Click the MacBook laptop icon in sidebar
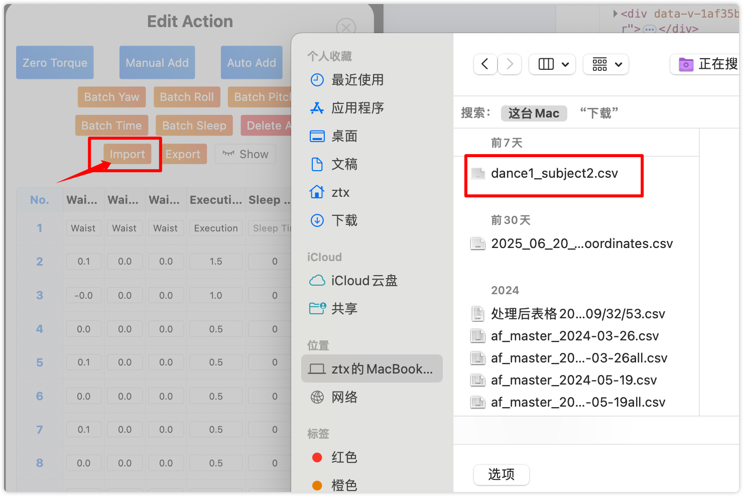The height and width of the screenshot is (496, 743). pyautogui.click(x=317, y=369)
